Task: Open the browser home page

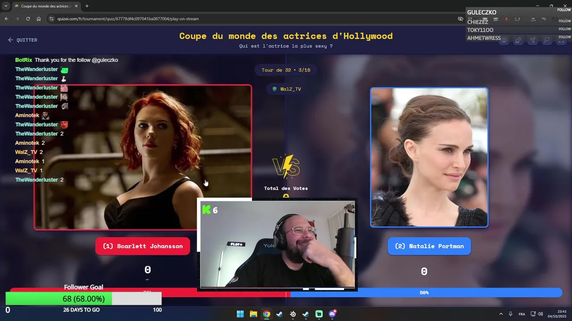Action: coord(39,19)
